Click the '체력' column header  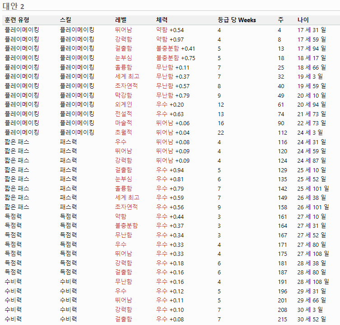tap(162, 20)
